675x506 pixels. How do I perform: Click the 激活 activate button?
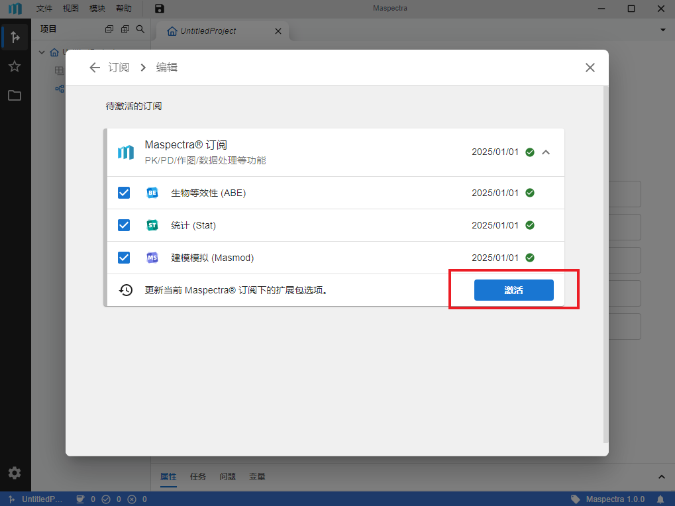[513, 290]
